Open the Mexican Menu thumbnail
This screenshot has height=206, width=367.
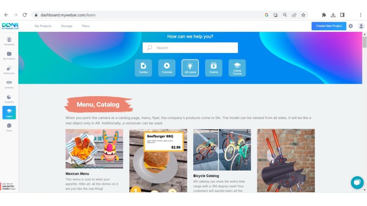tap(94, 149)
